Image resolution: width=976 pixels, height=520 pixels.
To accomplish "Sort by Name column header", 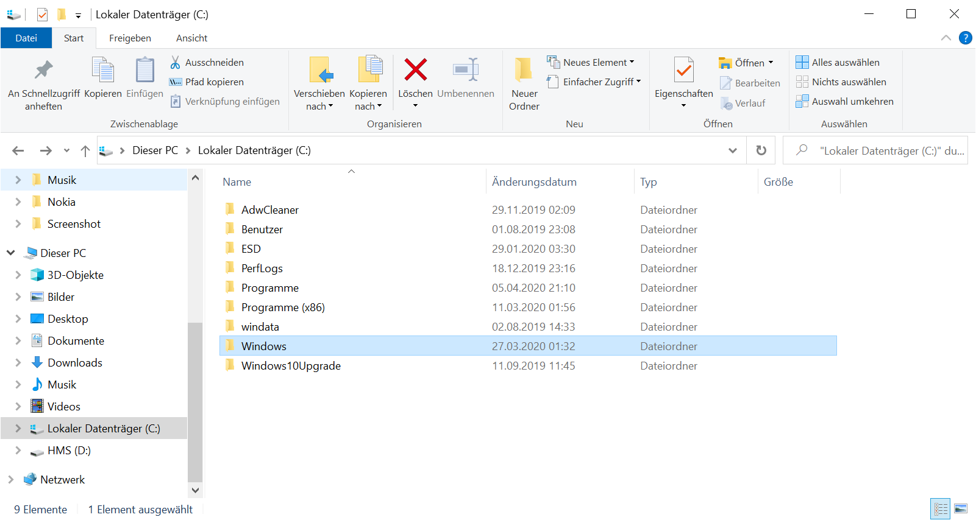I will (x=237, y=181).
